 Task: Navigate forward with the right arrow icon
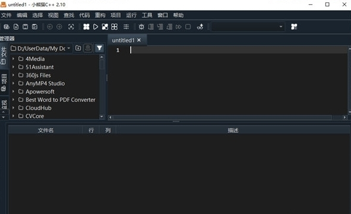[x=59, y=27]
